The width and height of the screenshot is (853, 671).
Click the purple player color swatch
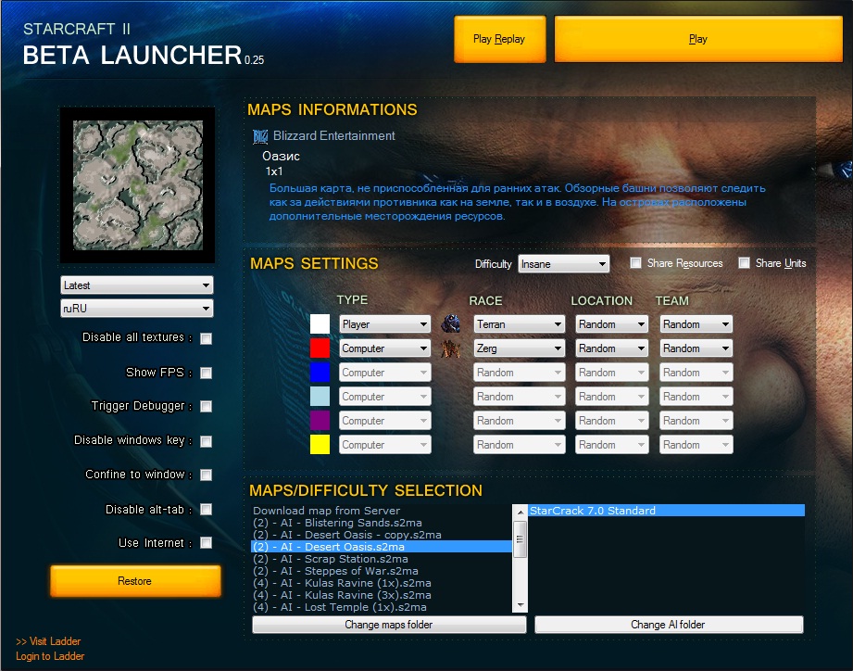point(320,420)
